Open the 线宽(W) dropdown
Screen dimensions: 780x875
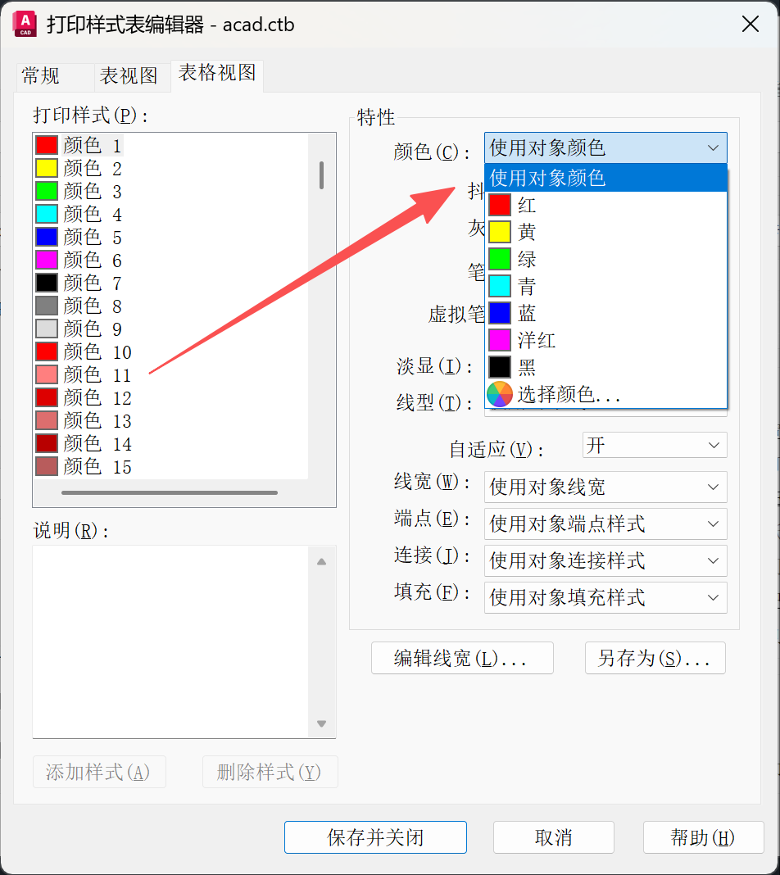tap(605, 487)
